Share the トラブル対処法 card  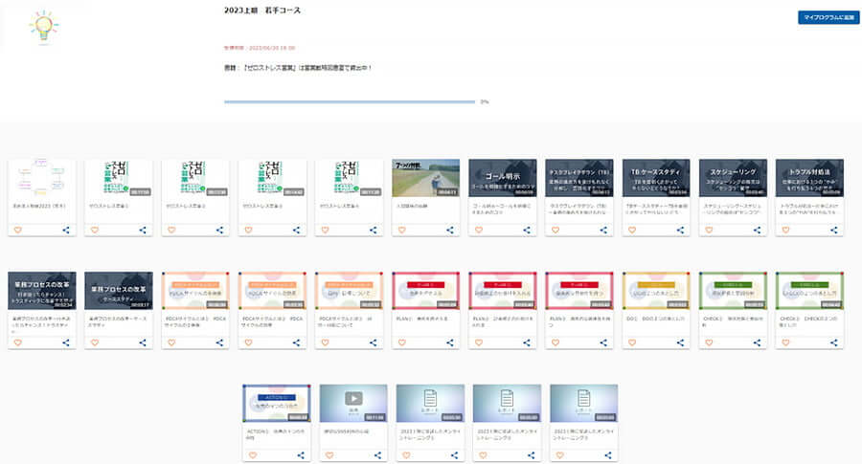tap(834, 231)
